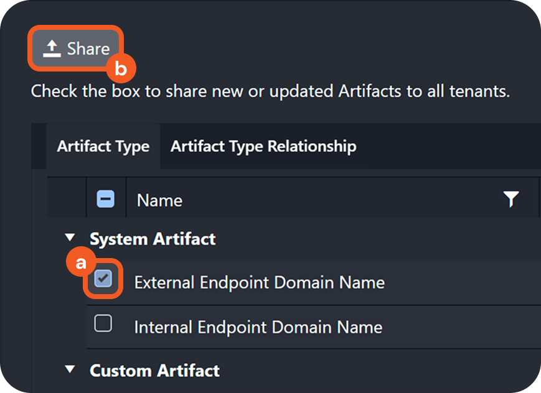Collapse the System Artifact group arrow
The width and height of the screenshot is (541, 393).
tap(70, 238)
